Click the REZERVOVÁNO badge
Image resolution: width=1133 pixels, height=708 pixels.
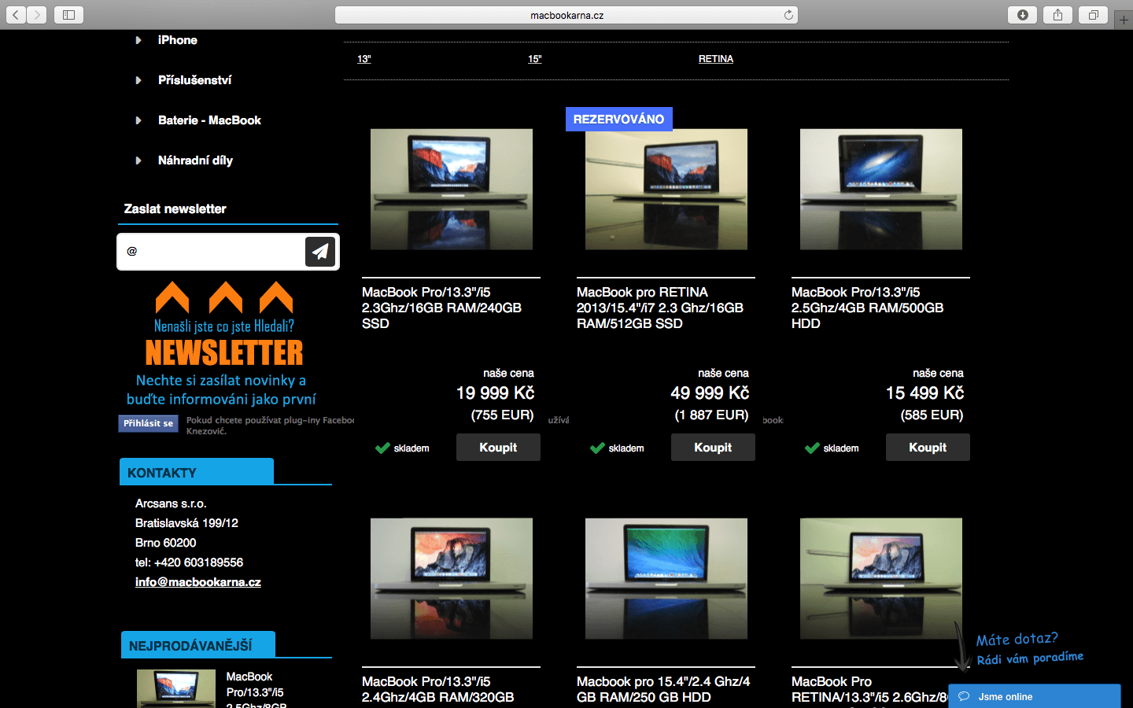coord(619,119)
